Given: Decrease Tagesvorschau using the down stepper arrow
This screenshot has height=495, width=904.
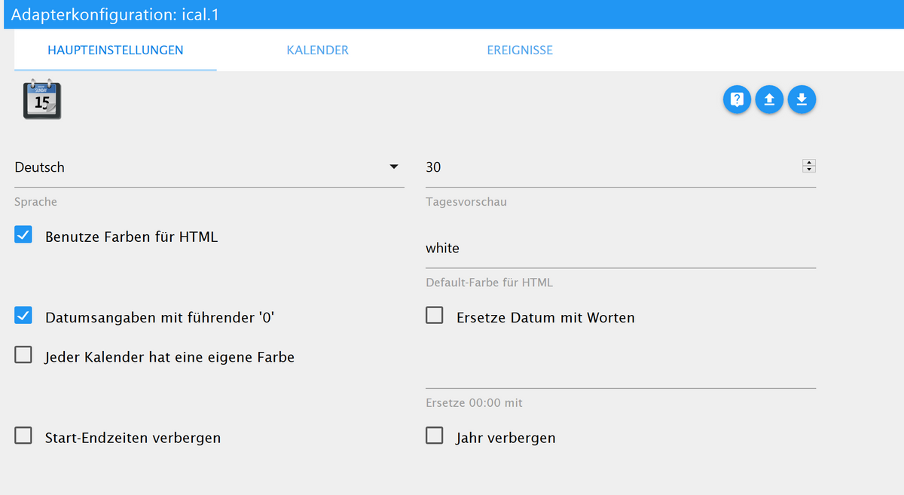Looking at the screenshot, I should 809,170.
